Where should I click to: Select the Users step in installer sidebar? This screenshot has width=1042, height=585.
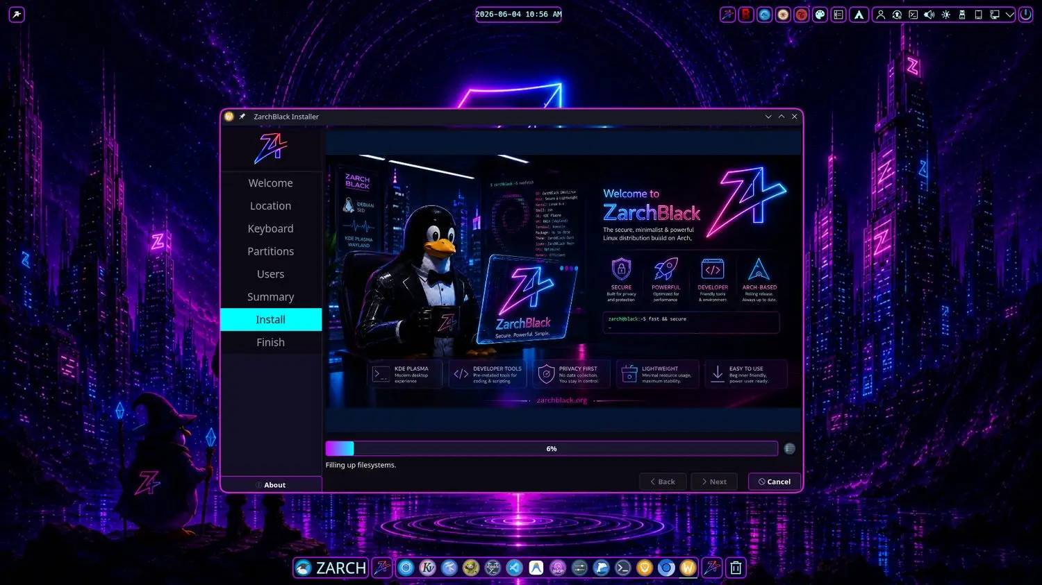pyautogui.click(x=271, y=274)
